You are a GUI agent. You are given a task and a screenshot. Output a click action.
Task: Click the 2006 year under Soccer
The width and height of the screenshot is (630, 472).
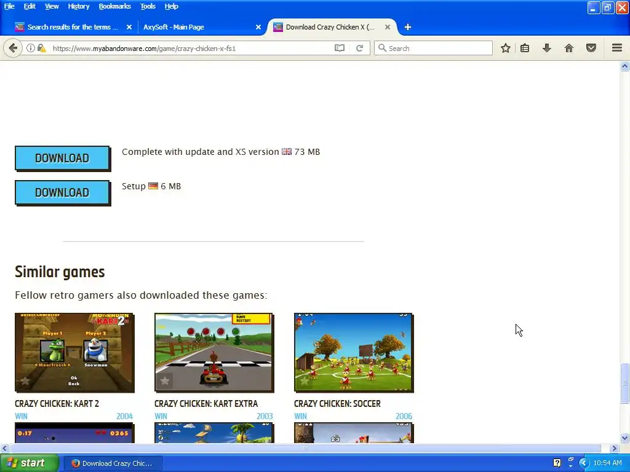click(x=404, y=416)
